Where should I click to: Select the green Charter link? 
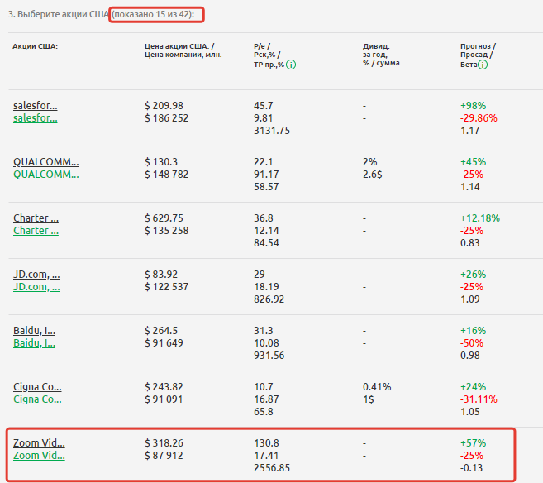tap(36, 231)
